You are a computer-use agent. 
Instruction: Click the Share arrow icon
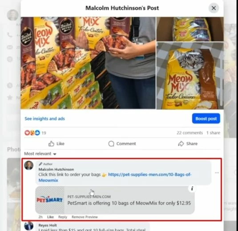click(181, 143)
